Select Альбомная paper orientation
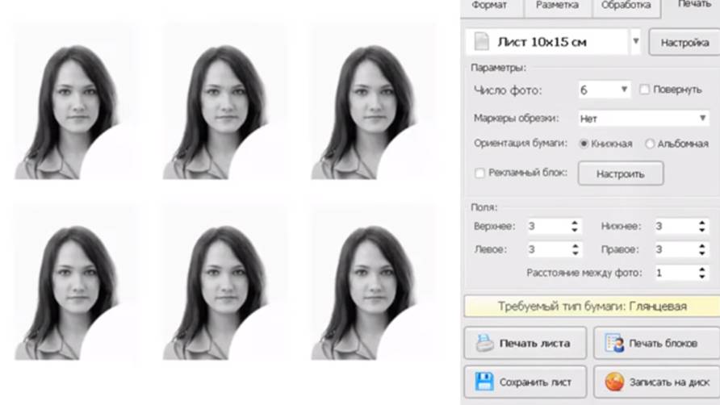 [650, 144]
